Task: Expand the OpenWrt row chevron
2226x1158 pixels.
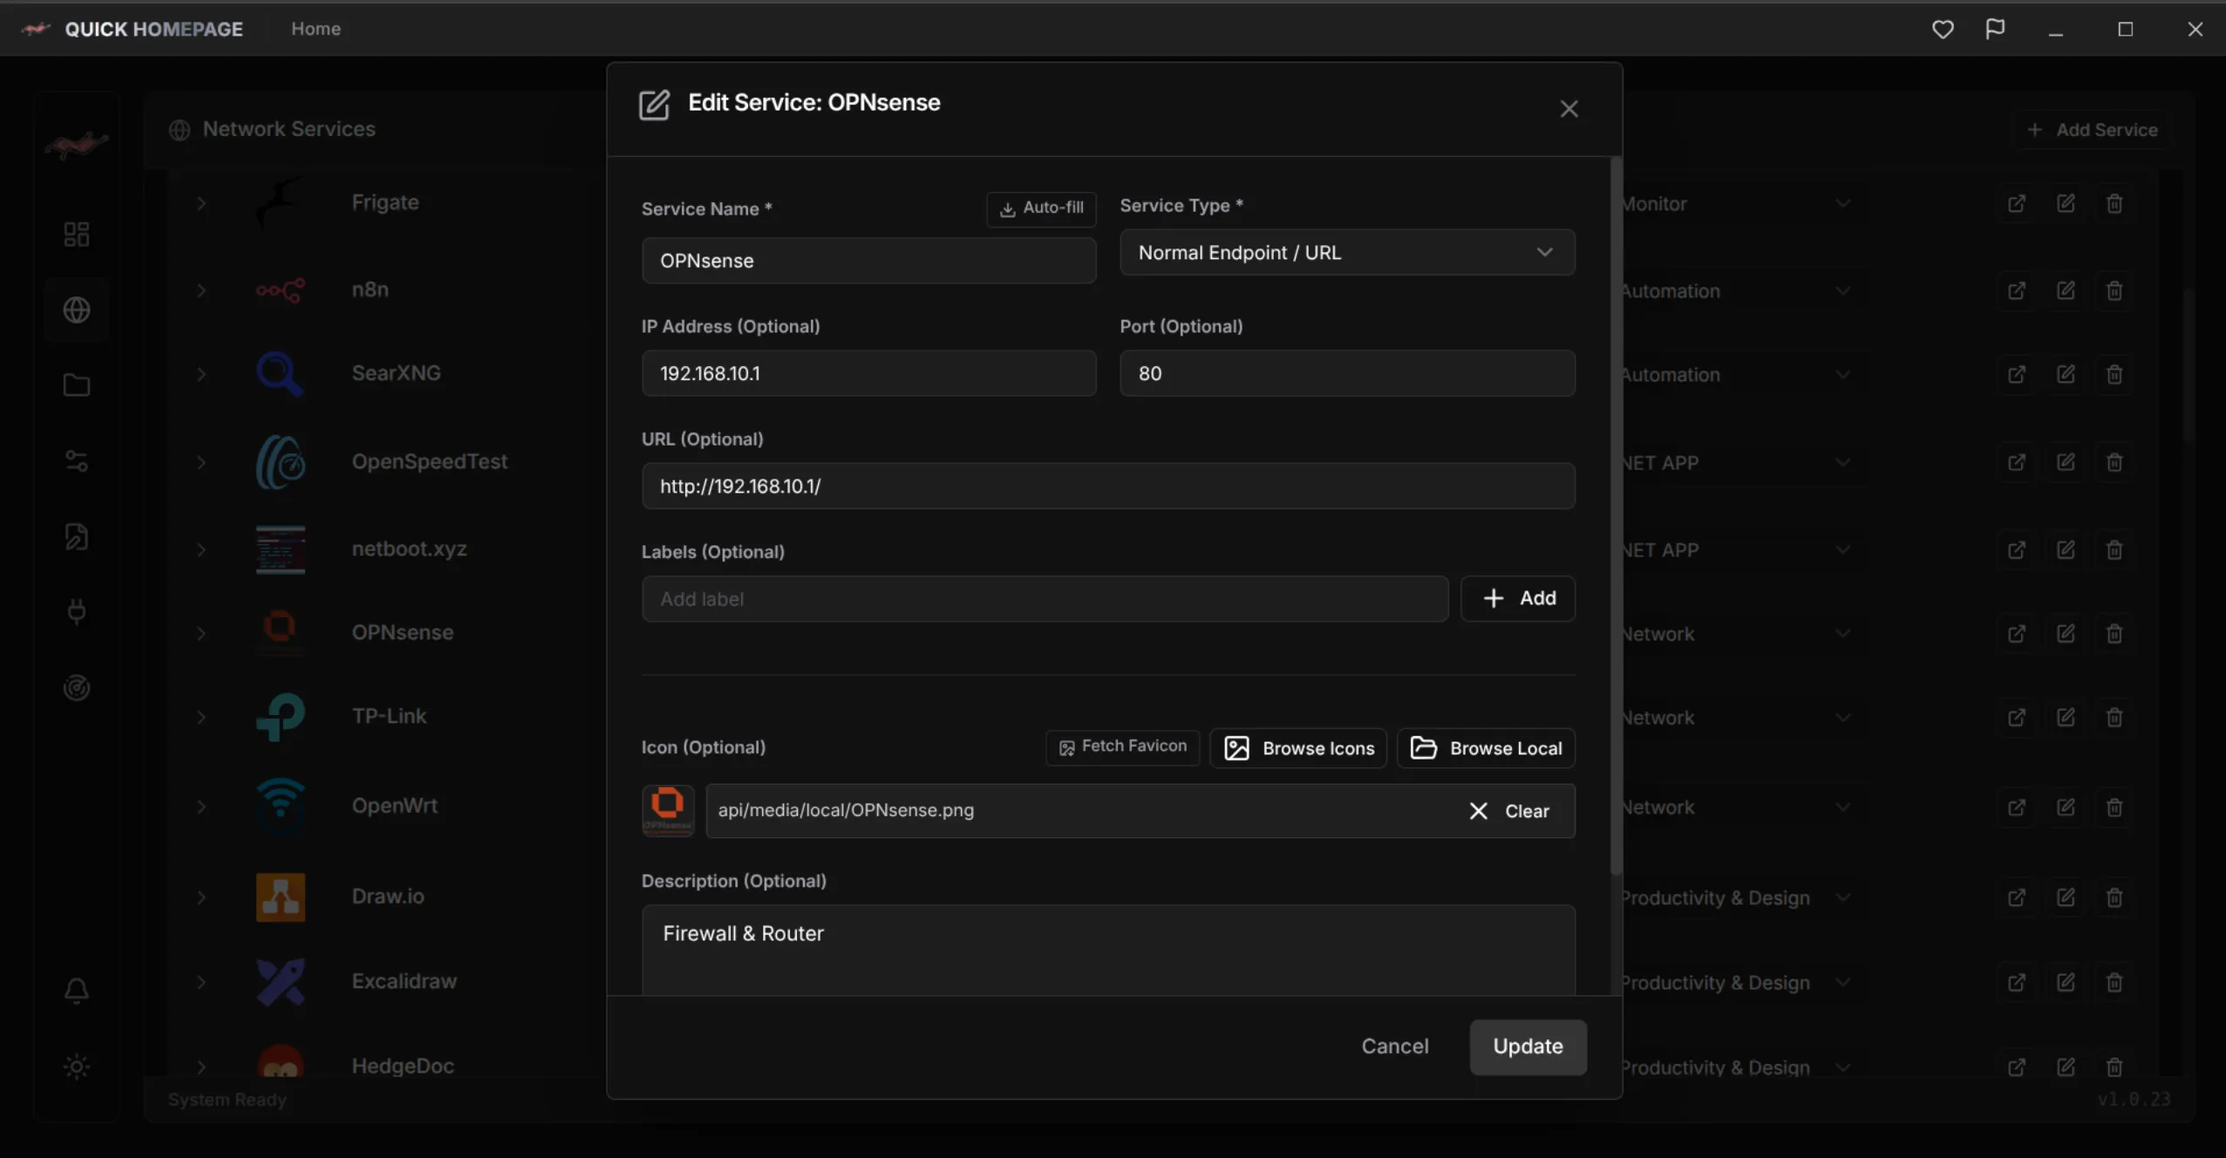Action: click(x=201, y=807)
